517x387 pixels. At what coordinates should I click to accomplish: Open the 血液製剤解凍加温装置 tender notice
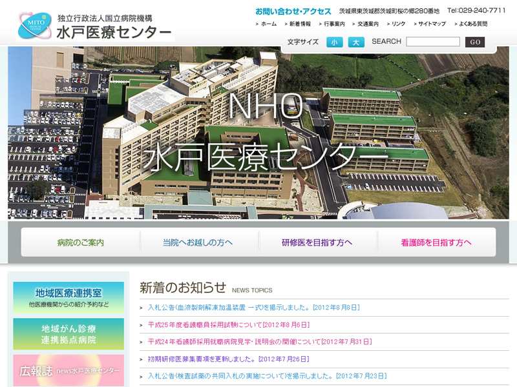(254, 308)
